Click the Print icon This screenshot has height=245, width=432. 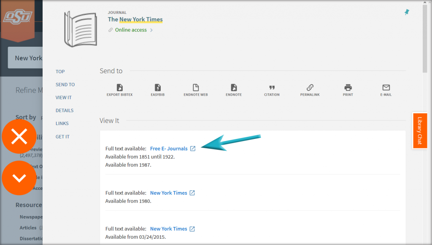348,90
